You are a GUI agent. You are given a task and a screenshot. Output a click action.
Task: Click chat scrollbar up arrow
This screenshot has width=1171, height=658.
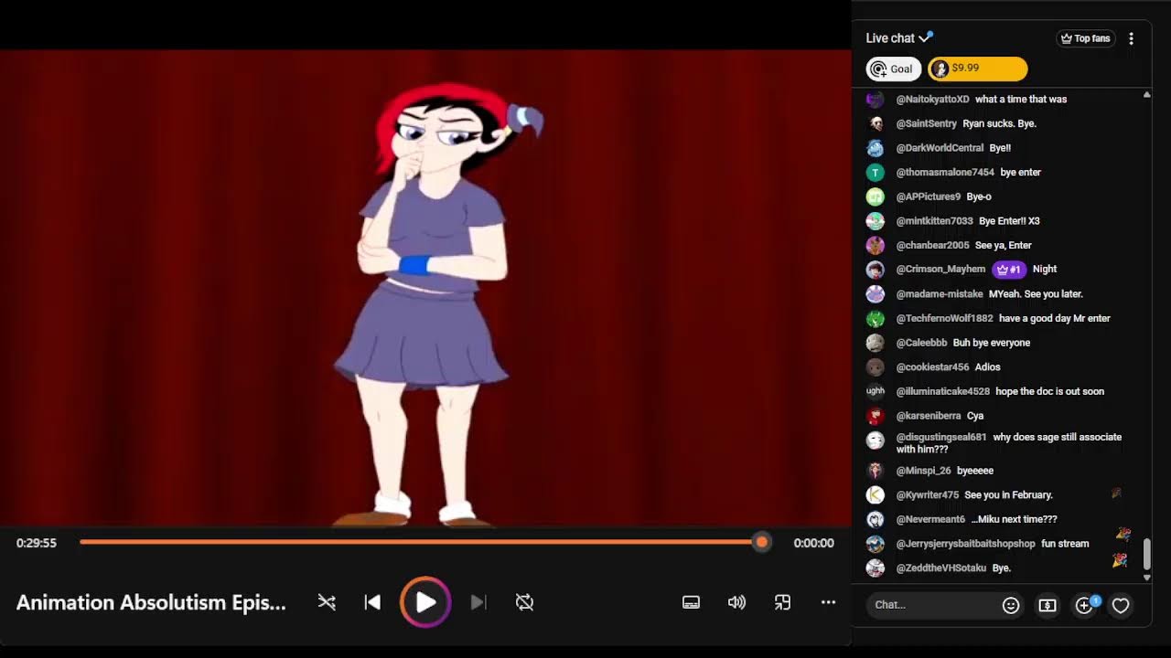click(1146, 95)
